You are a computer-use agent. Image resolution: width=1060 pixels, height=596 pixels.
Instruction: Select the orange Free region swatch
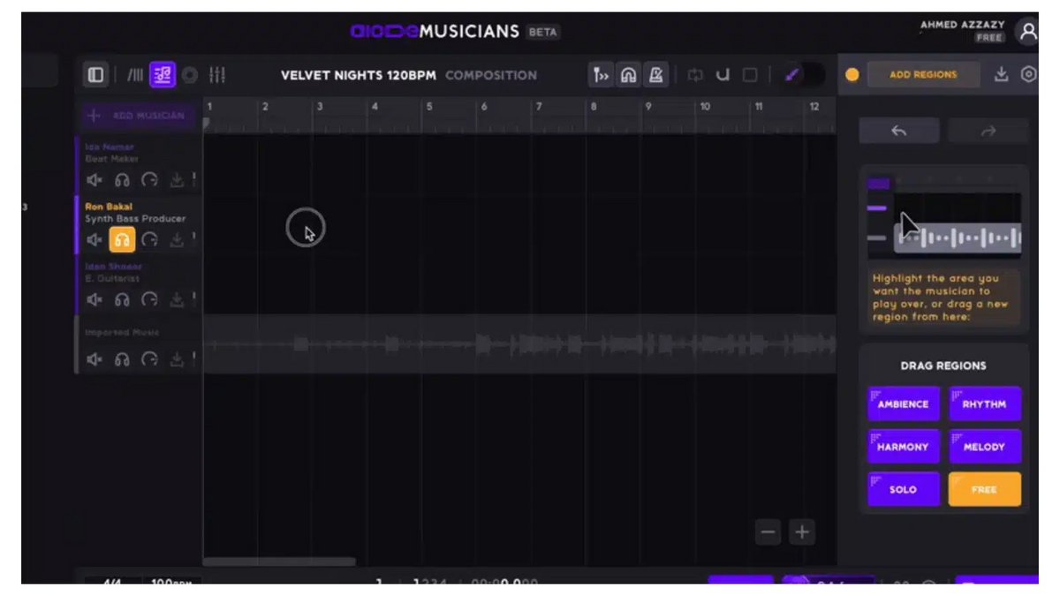point(984,489)
